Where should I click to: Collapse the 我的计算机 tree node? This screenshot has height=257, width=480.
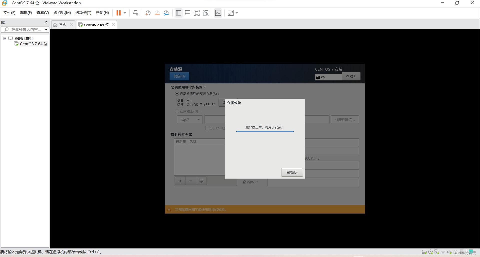coord(5,38)
